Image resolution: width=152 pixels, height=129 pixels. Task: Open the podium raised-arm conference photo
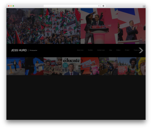(x=99, y=26)
